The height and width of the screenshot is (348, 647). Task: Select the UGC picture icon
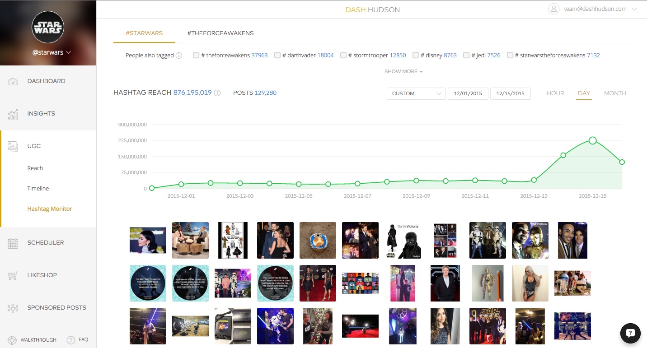pyautogui.click(x=13, y=146)
